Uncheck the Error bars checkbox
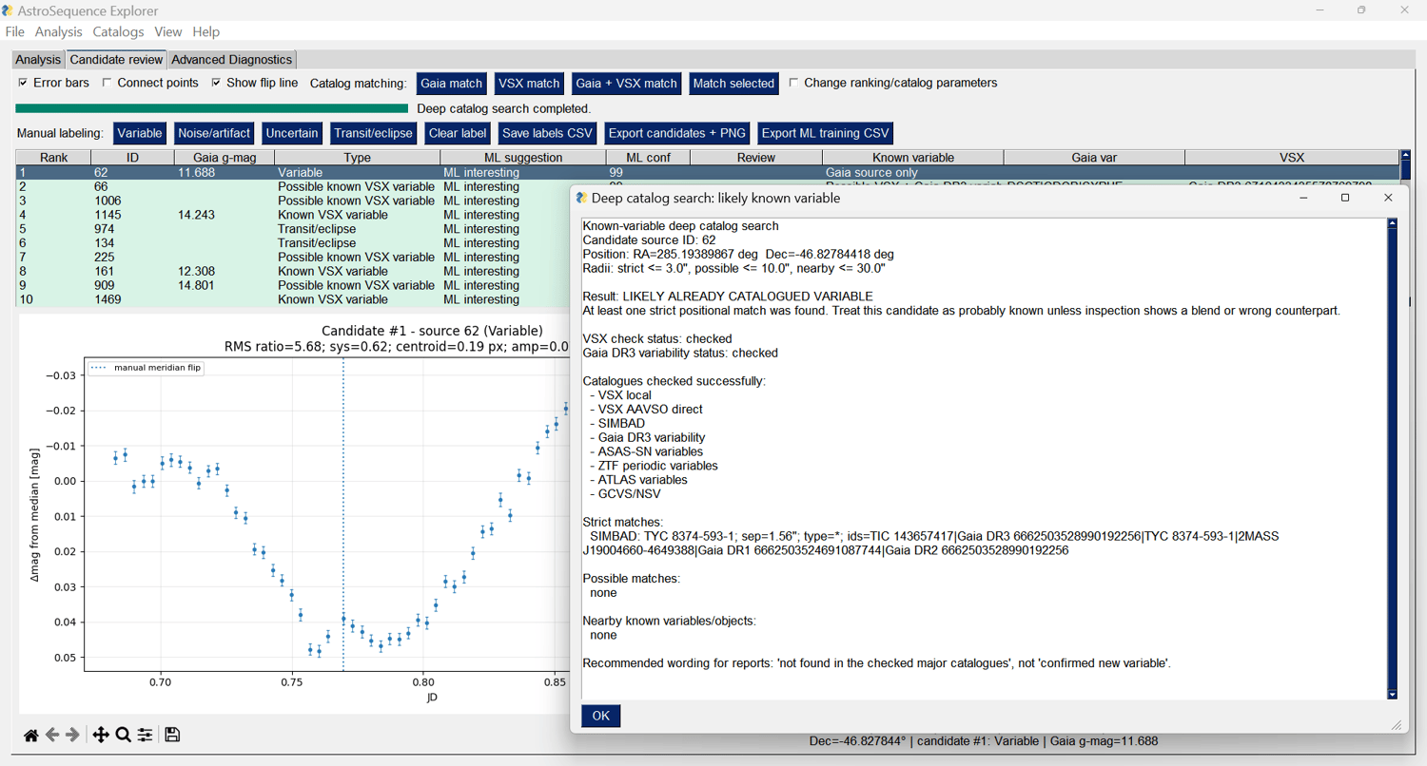 (23, 83)
